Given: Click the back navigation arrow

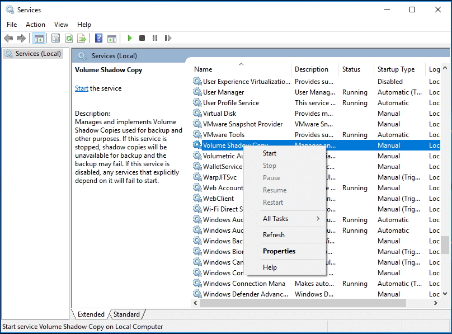Looking at the screenshot, I should click(x=8, y=38).
